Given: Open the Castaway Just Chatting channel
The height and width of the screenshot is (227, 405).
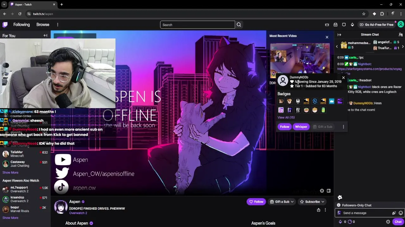Looking at the screenshot, I should click(25, 164).
